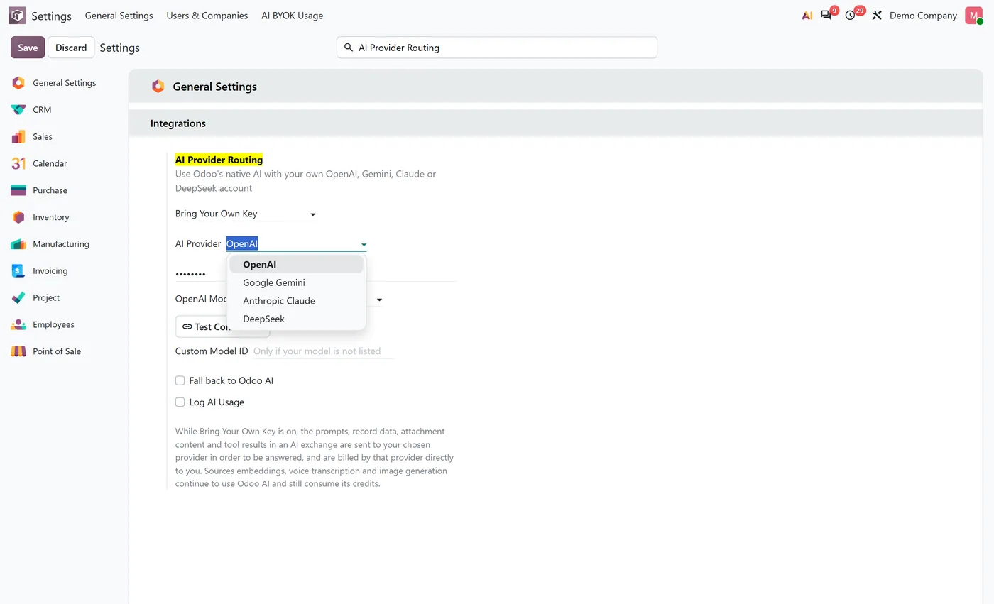Screen dimensions: 994x604
Task: Open the AI assistant icon in top bar
Action: 807,16
